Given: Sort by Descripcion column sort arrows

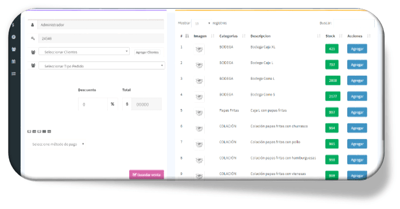Looking at the screenshot, I should [x=319, y=36].
